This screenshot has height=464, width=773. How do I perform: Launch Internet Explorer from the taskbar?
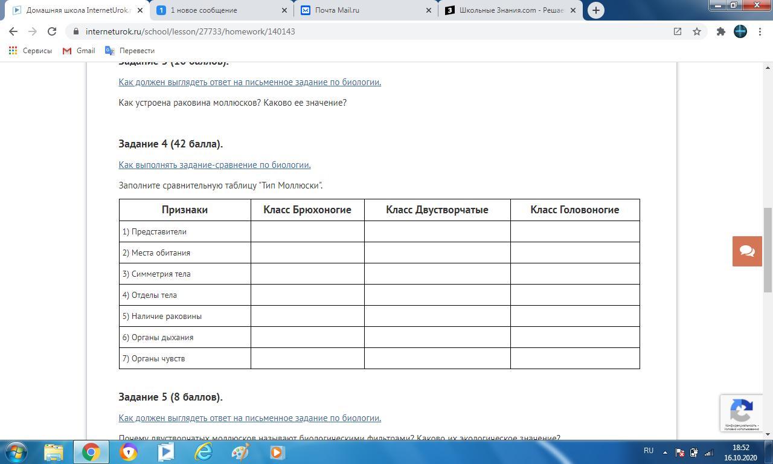point(204,452)
